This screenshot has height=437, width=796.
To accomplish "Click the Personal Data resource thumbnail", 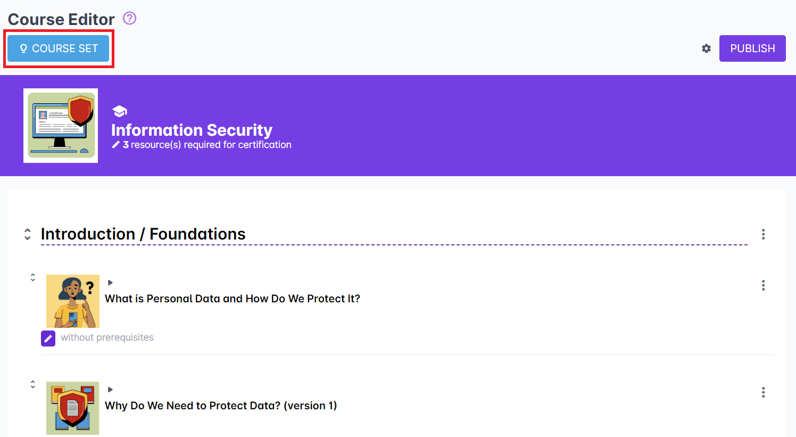I will click(x=73, y=301).
